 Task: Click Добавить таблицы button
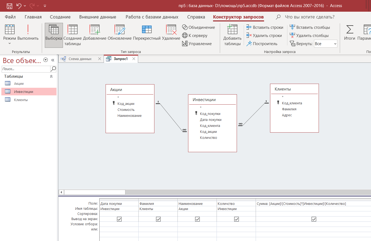pyautogui.click(x=233, y=35)
